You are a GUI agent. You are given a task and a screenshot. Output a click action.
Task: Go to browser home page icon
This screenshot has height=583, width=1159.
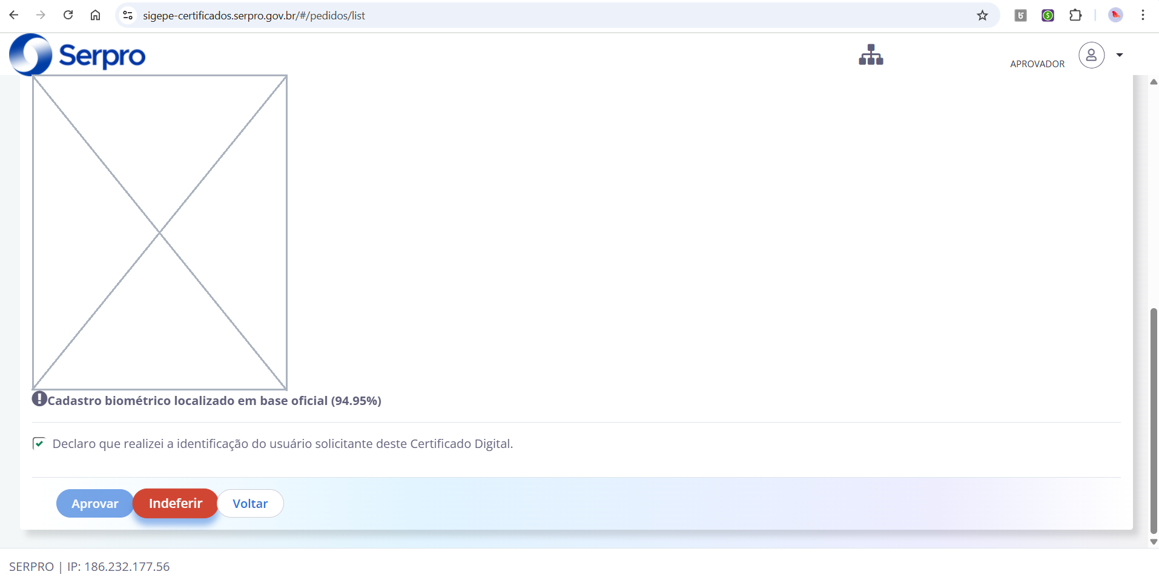(x=95, y=15)
